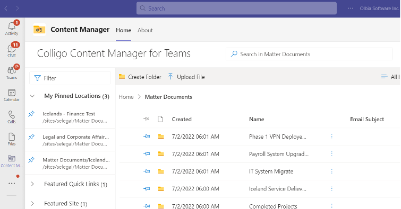
Task: Open the Content Manager app in the sidebar
Action: 12,161
